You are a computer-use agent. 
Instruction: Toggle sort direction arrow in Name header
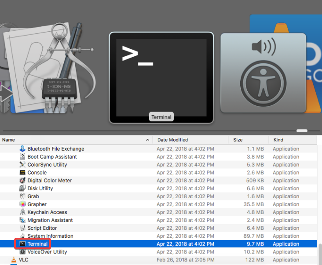(x=147, y=140)
